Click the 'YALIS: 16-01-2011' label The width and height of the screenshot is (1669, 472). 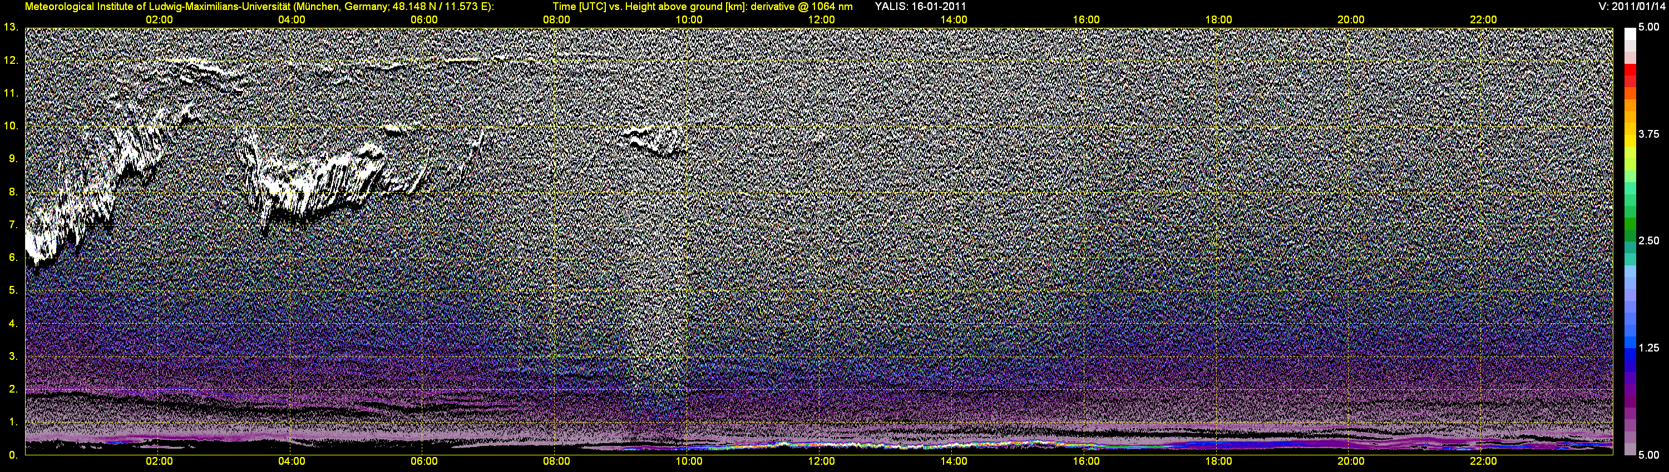pos(920,7)
